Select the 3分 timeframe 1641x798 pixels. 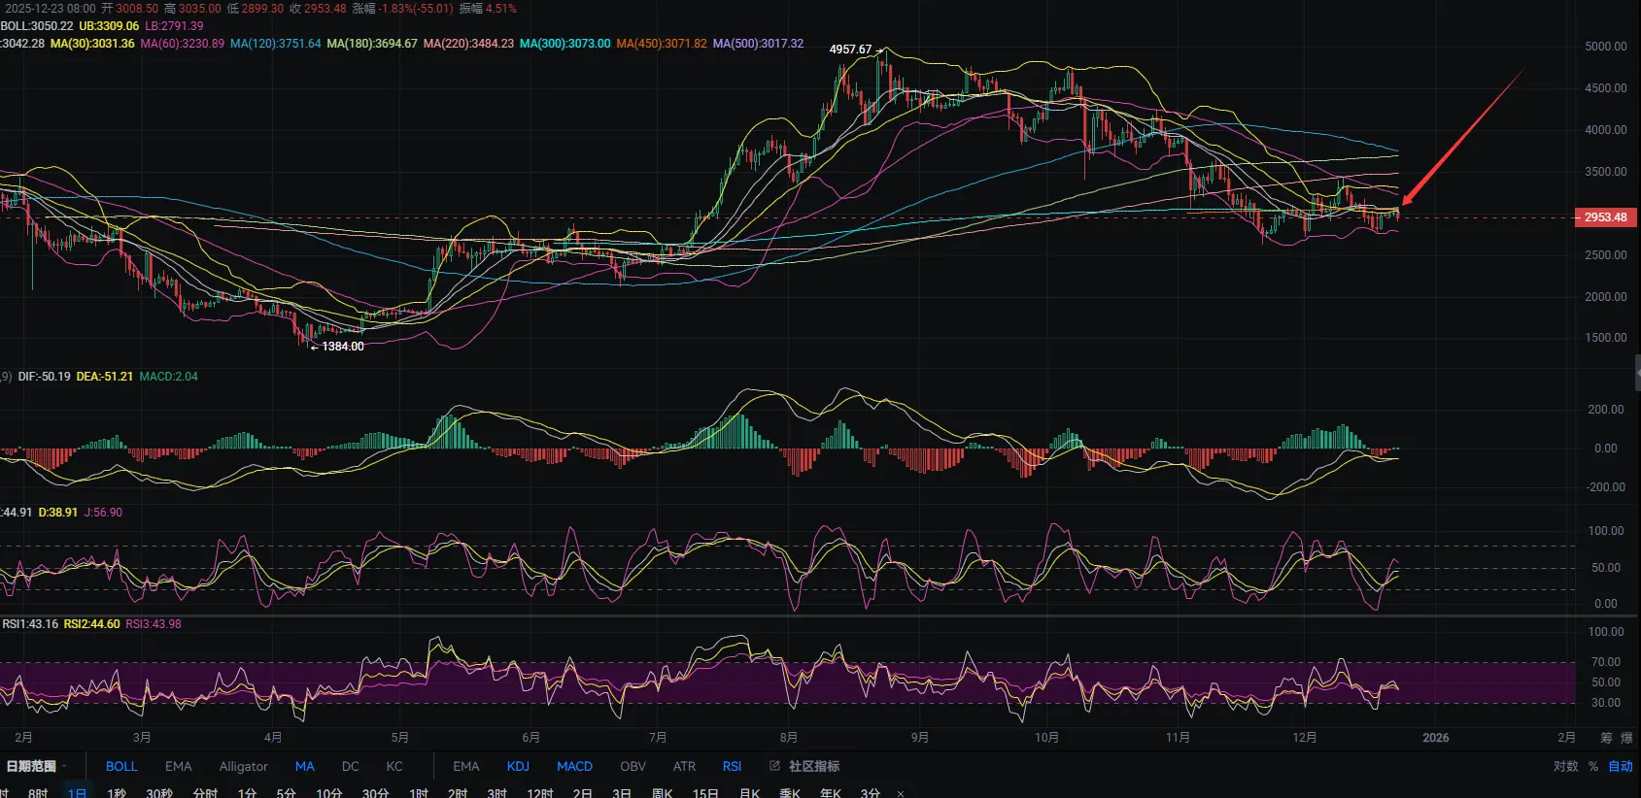(x=871, y=792)
